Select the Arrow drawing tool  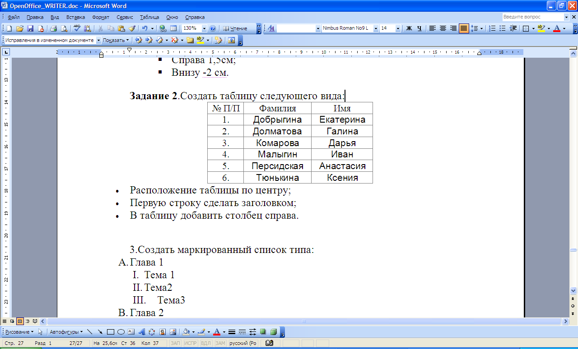(x=100, y=332)
